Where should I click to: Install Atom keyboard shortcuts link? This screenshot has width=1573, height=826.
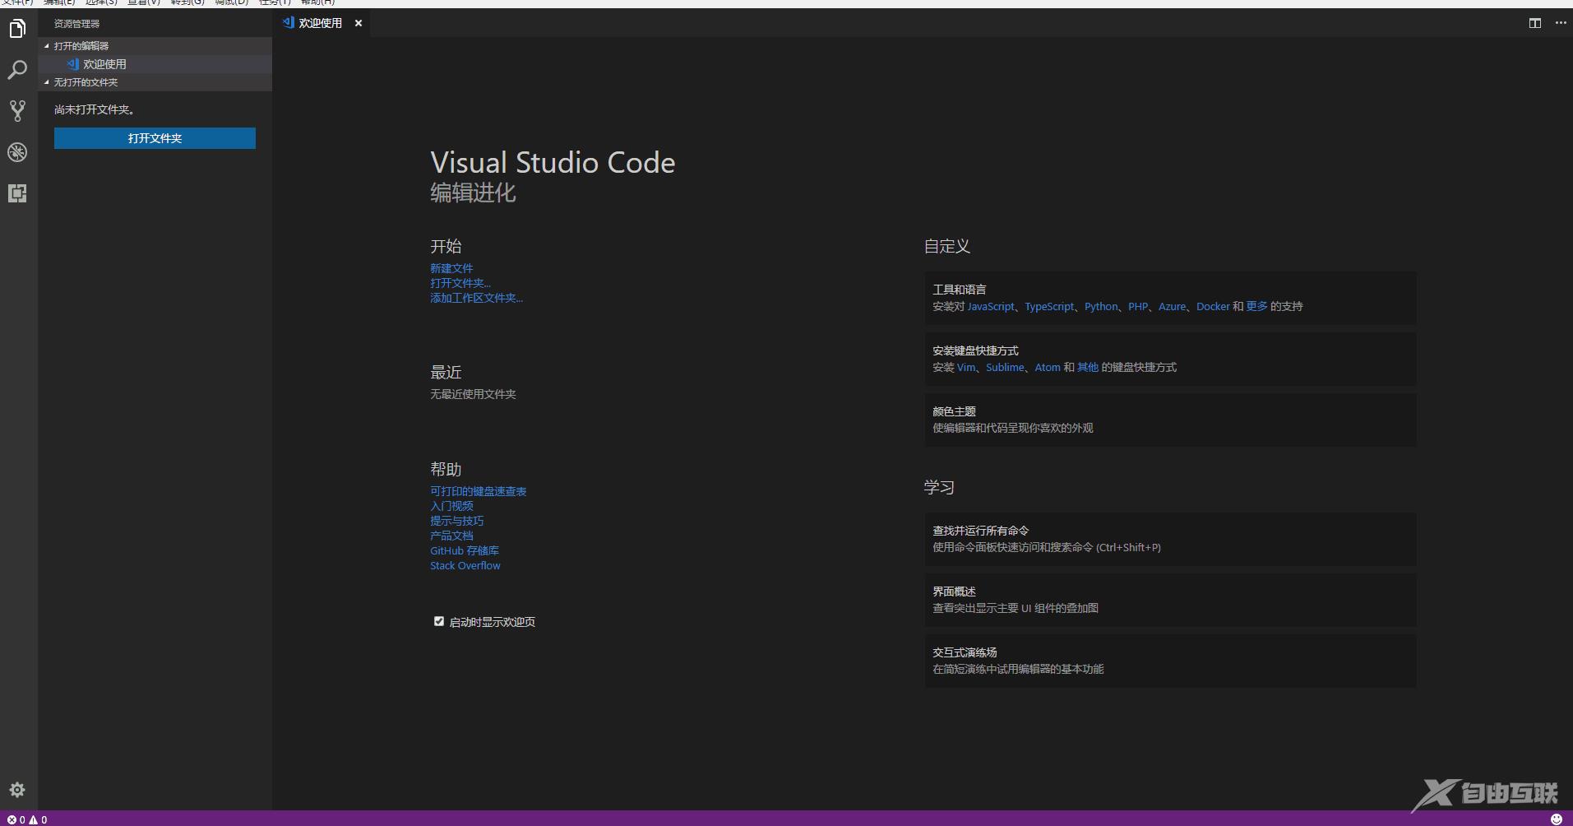(x=1048, y=367)
